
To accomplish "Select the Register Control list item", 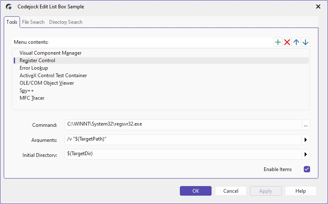I will [161, 60].
